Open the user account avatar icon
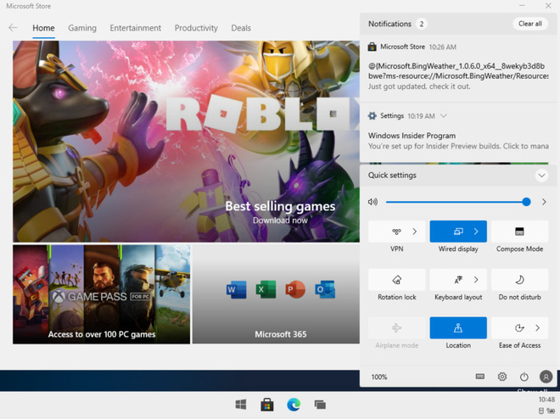The image size is (560, 419). (x=546, y=377)
